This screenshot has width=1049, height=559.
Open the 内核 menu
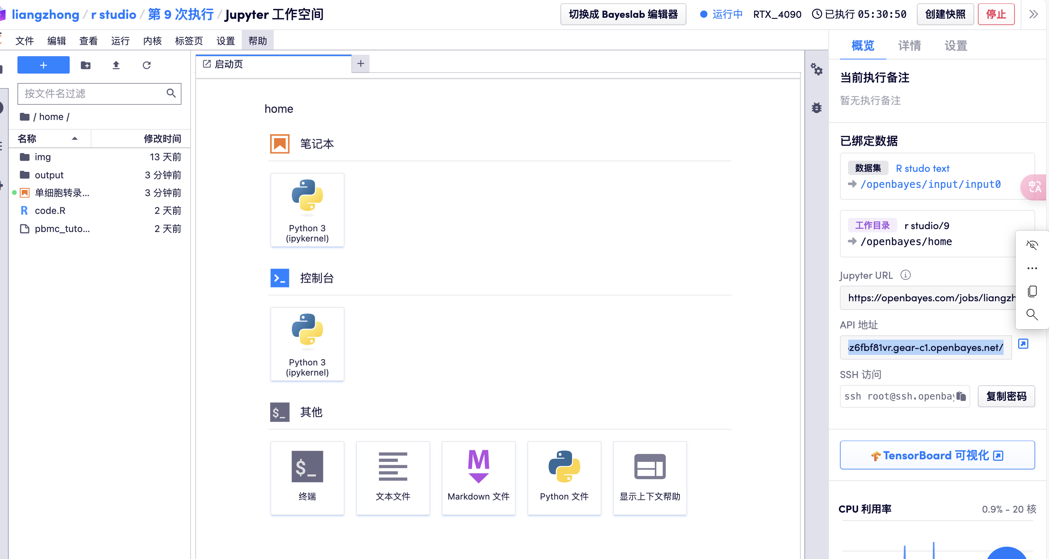tap(152, 41)
